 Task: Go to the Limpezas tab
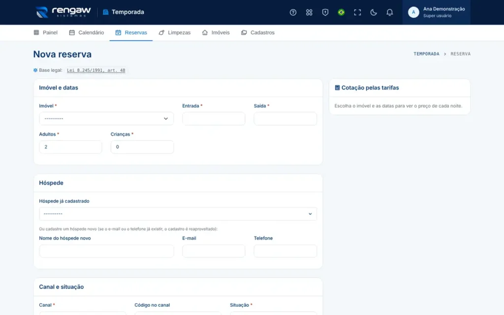point(175,32)
